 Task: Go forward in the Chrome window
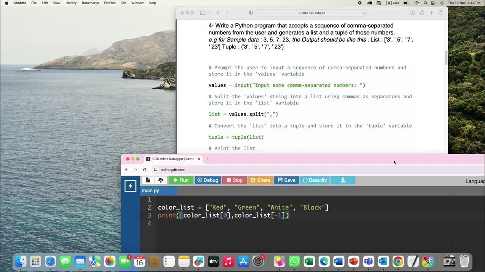pos(136,170)
